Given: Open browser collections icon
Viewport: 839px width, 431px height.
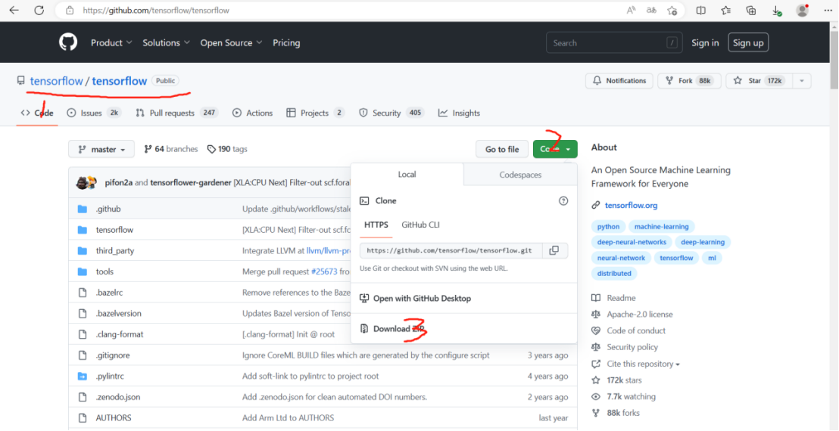Looking at the screenshot, I should [751, 10].
